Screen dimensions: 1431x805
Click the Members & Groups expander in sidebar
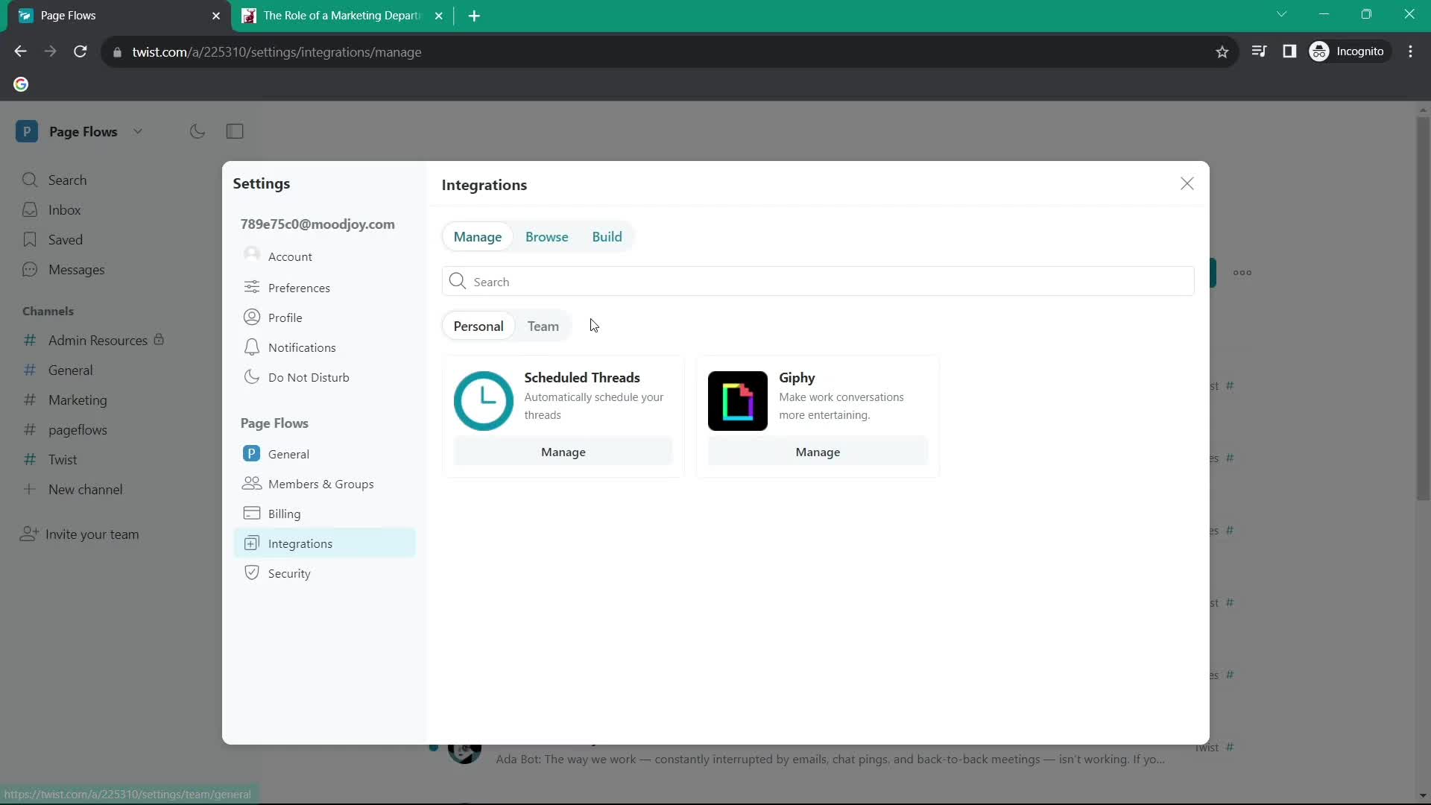click(x=320, y=482)
